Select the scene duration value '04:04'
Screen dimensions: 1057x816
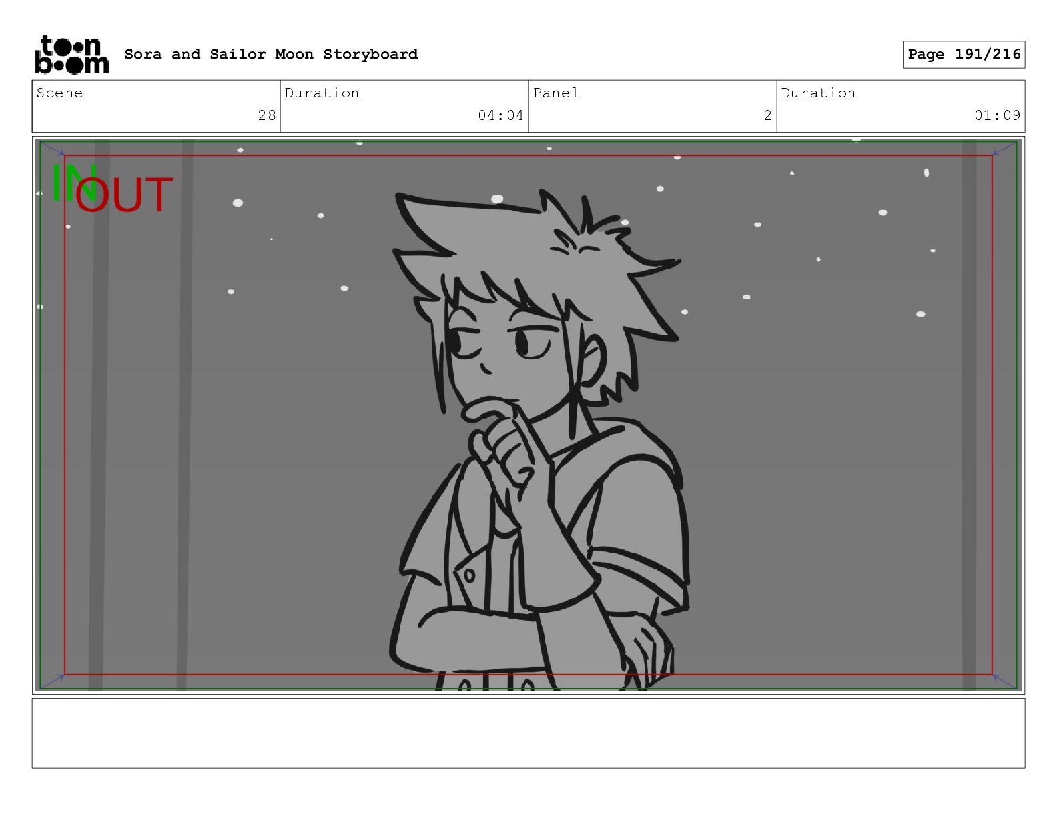(500, 115)
